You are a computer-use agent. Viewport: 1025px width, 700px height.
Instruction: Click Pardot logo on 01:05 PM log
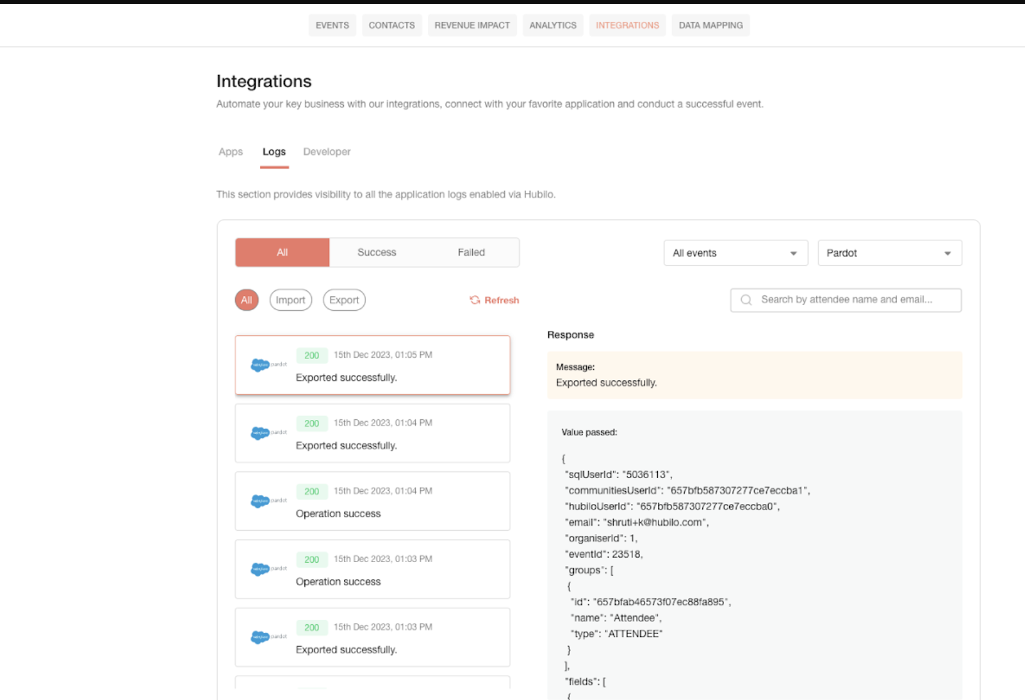coord(268,365)
